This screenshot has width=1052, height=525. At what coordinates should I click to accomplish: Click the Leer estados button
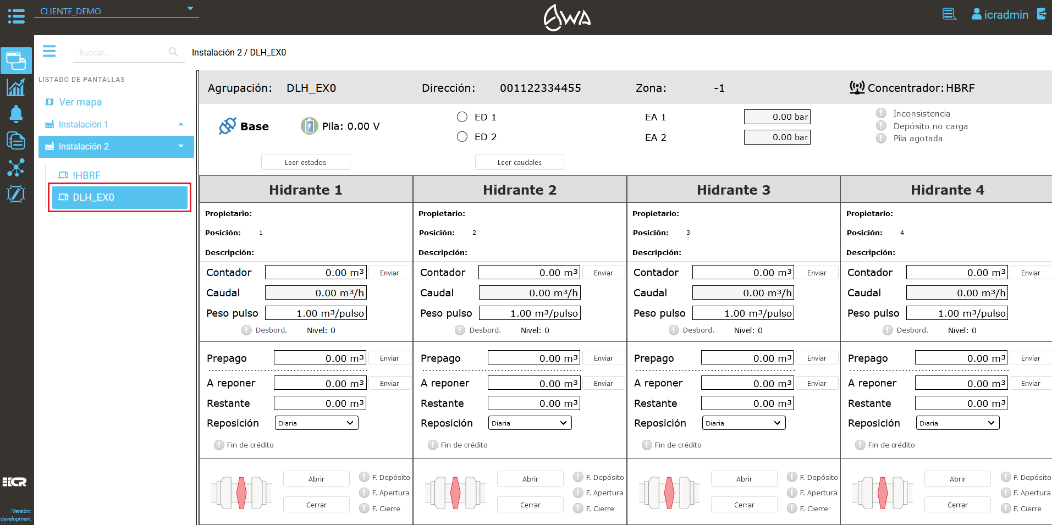pyautogui.click(x=305, y=162)
